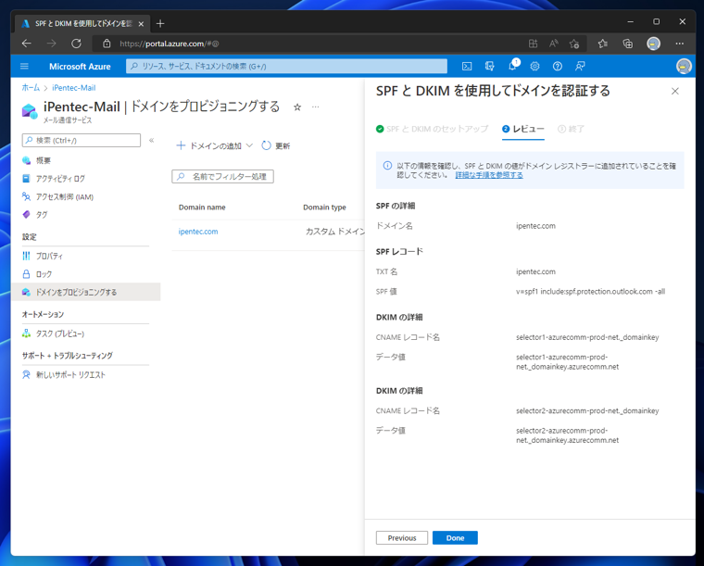The image size is (704, 566).
Task: Go to the ホーム breadcrumb
Action: pyautogui.click(x=31, y=87)
